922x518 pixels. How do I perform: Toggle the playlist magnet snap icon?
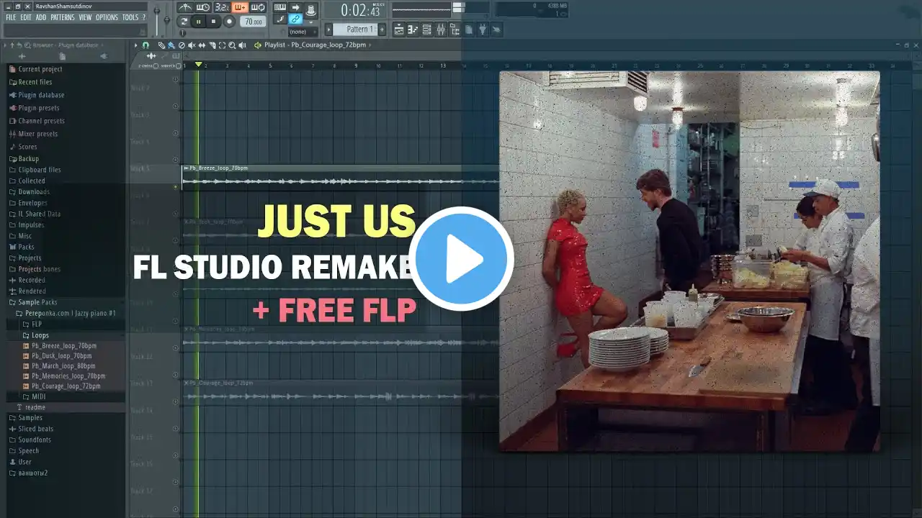(146, 45)
